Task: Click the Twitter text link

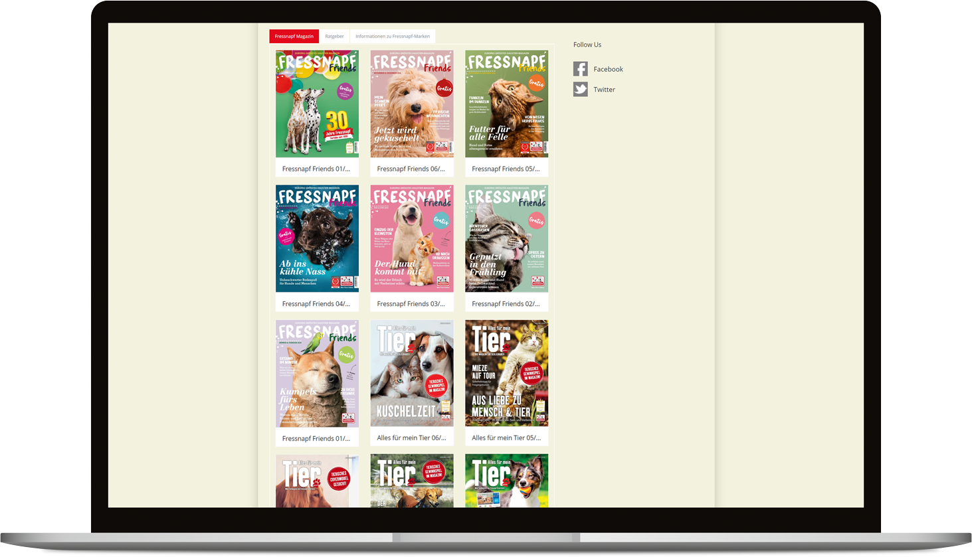Action: pos(604,88)
